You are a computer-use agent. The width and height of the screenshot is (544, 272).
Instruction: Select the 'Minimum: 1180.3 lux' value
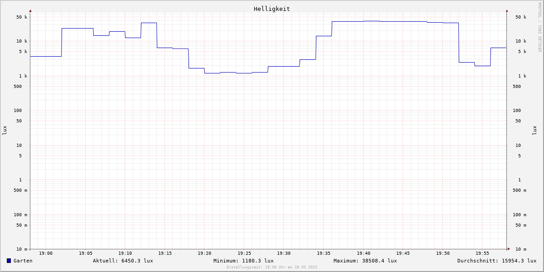(243, 261)
